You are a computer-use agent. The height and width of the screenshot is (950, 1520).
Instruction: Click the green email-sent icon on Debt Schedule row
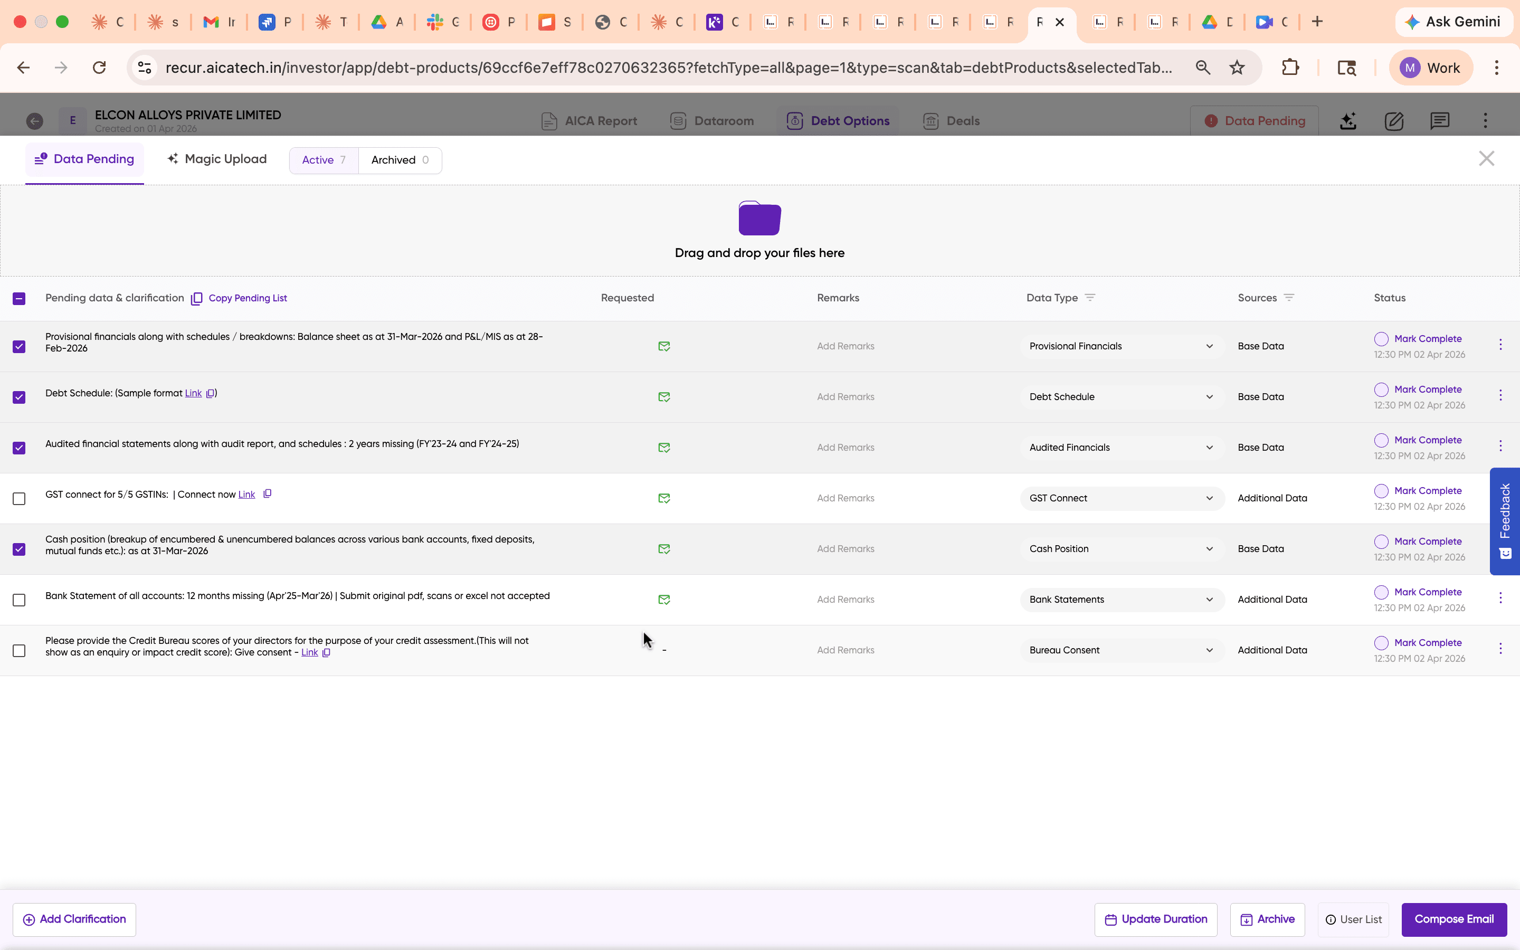coord(664,396)
